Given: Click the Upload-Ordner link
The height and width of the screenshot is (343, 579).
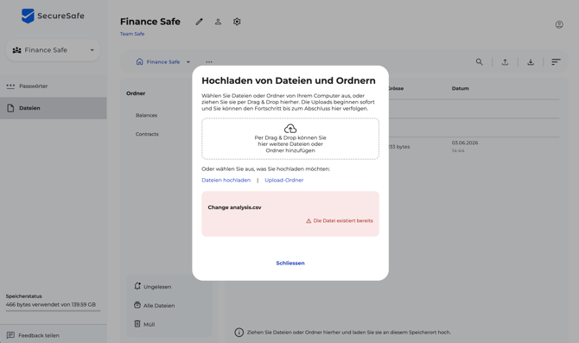Looking at the screenshot, I should (284, 181).
